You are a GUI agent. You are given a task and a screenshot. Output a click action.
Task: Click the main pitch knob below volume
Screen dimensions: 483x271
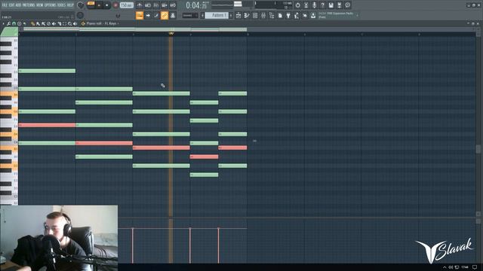81,15
